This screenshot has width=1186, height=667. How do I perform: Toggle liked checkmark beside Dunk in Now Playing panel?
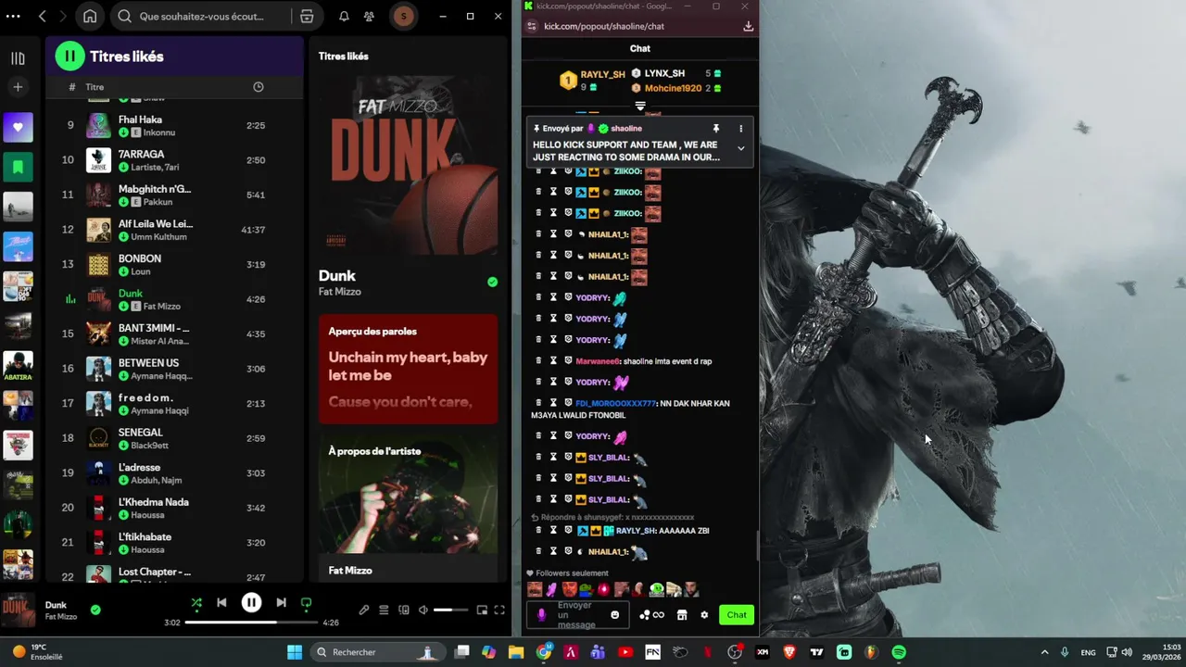492,282
